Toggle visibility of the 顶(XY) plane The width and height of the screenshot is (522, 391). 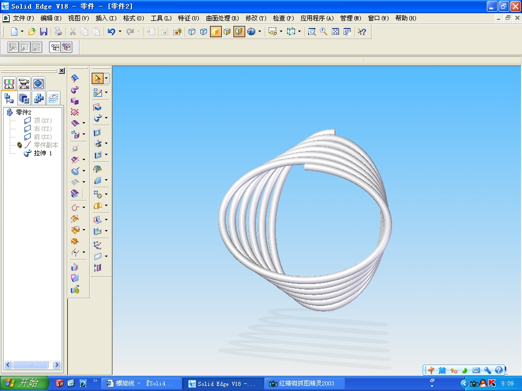tap(28, 120)
